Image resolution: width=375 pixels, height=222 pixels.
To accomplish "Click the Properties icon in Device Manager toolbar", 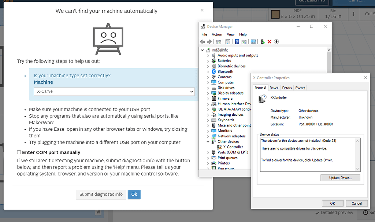I will (227, 41).
